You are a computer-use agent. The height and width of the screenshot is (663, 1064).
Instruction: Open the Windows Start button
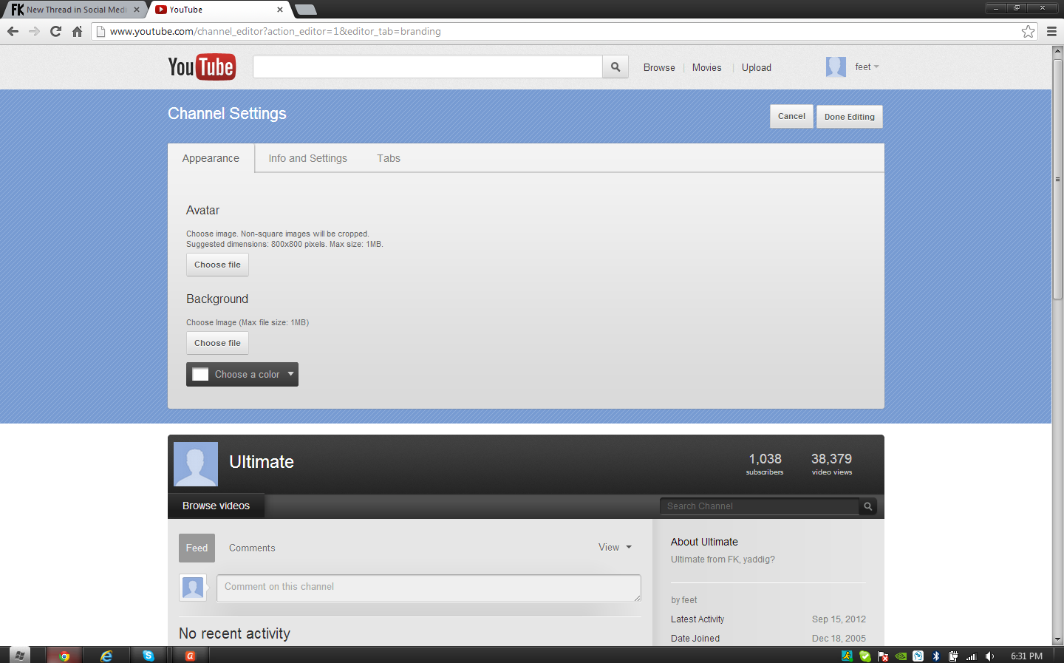pyautogui.click(x=20, y=656)
